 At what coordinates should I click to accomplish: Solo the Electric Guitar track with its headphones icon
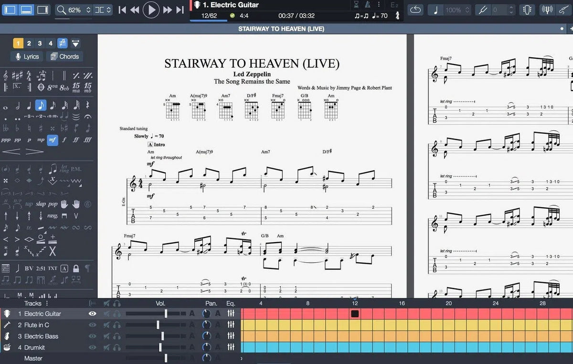pos(117,314)
